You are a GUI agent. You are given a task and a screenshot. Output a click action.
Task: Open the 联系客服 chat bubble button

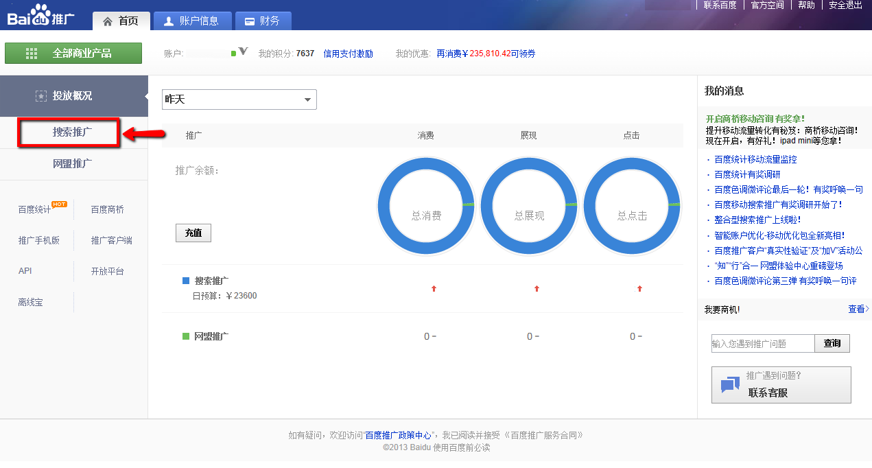781,385
